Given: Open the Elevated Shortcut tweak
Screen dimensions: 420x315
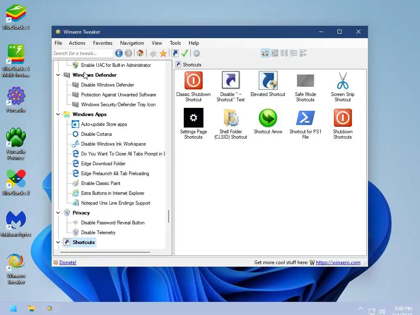Looking at the screenshot, I should point(268,84).
